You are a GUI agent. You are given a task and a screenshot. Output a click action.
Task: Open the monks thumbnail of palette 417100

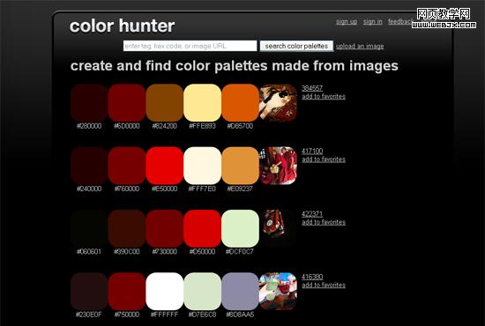(x=278, y=166)
